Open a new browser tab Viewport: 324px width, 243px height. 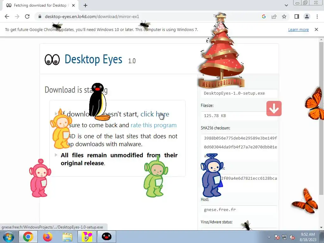tap(85, 5)
